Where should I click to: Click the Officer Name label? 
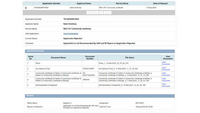point(32,103)
